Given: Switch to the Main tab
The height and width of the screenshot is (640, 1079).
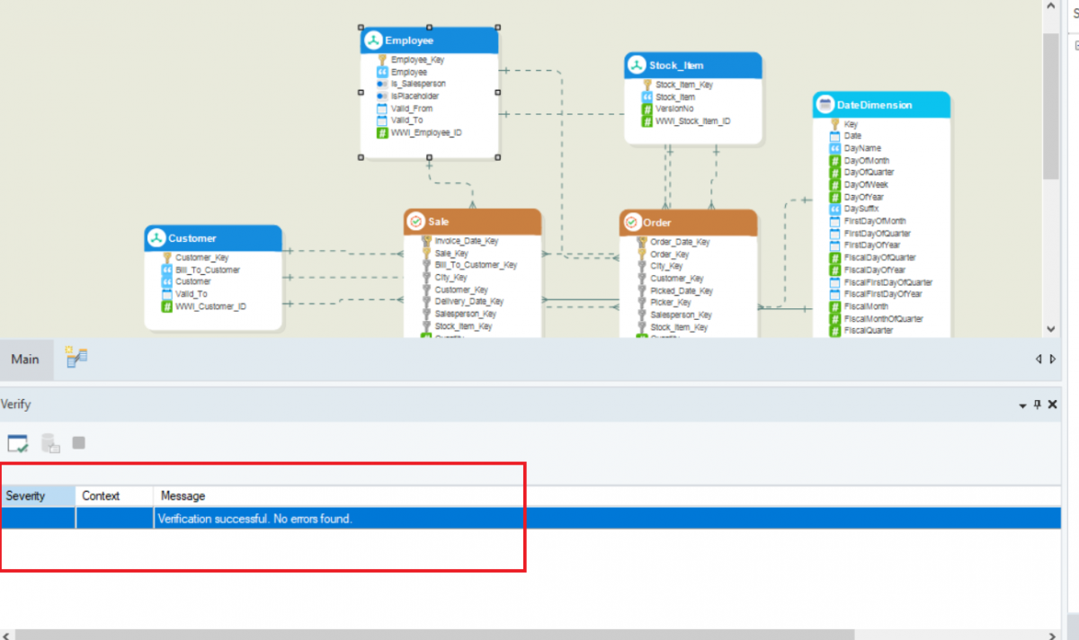Looking at the screenshot, I should (26, 359).
